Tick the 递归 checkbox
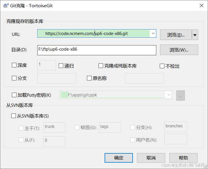This screenshot has height=169, width=208. 61,66
